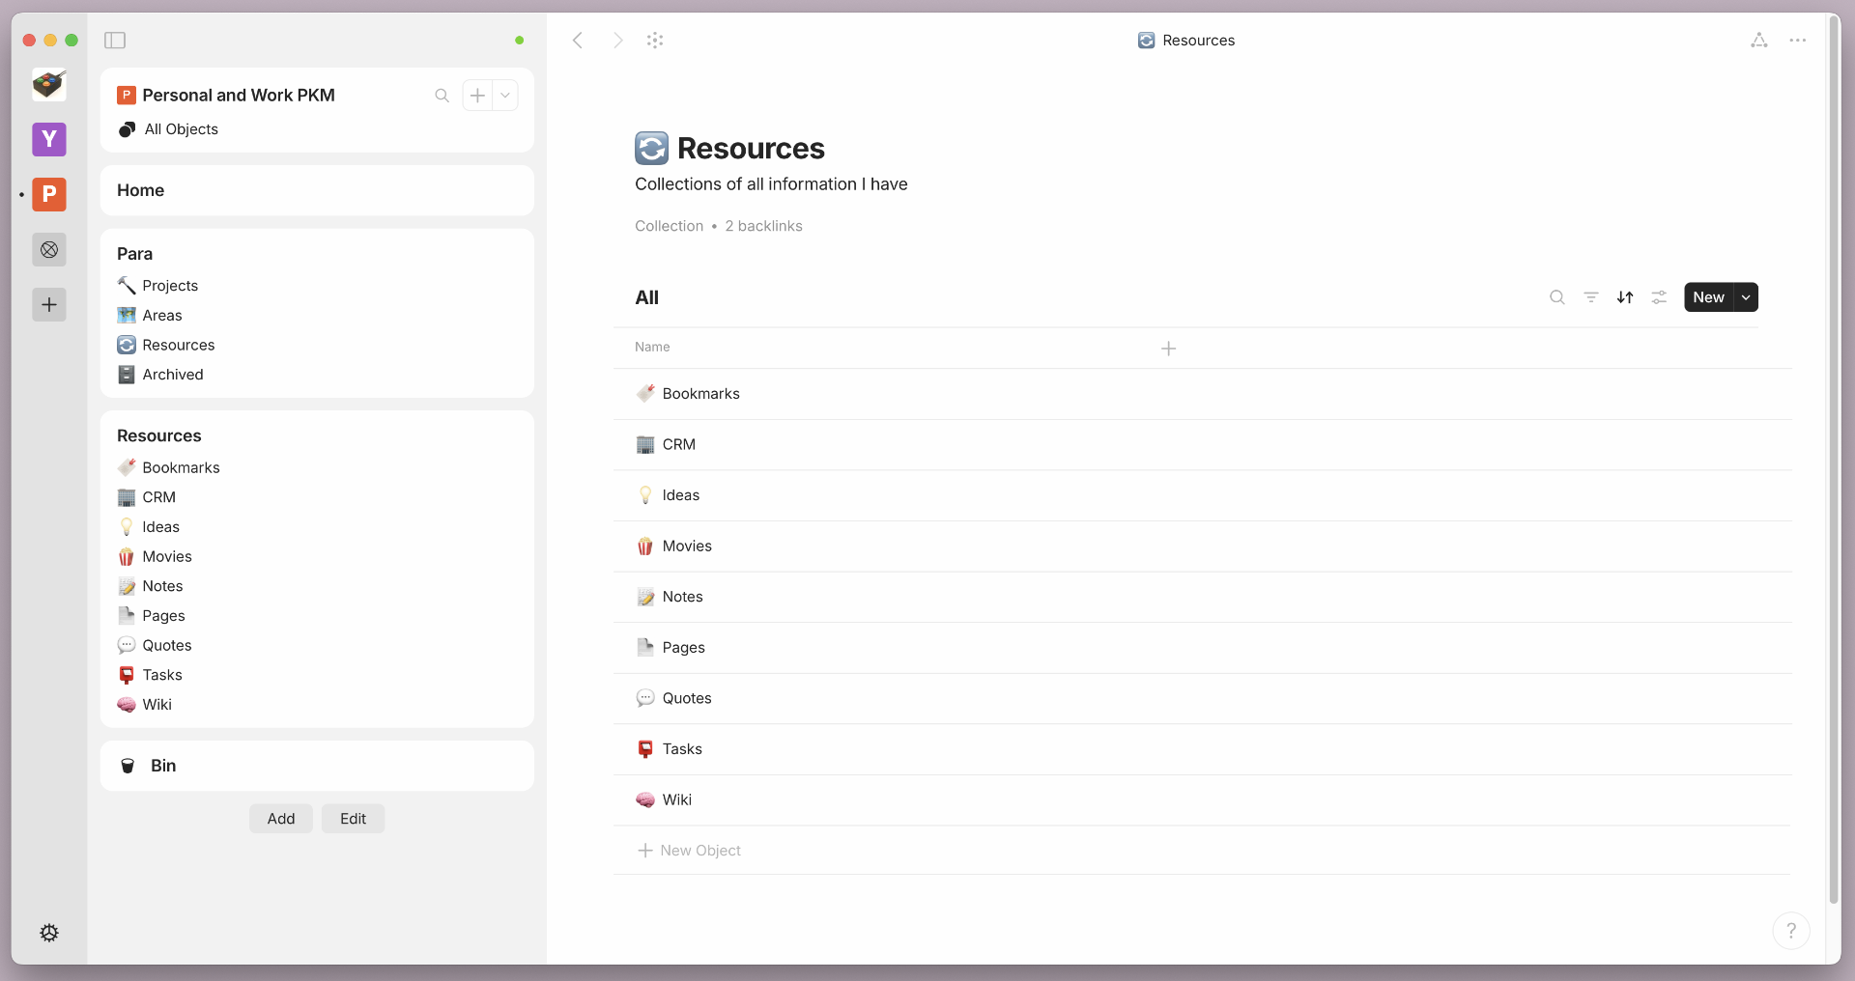Viewport: 1855px width, 981px height.
Task: Open settings gear at bottom left
Action: 49,933
